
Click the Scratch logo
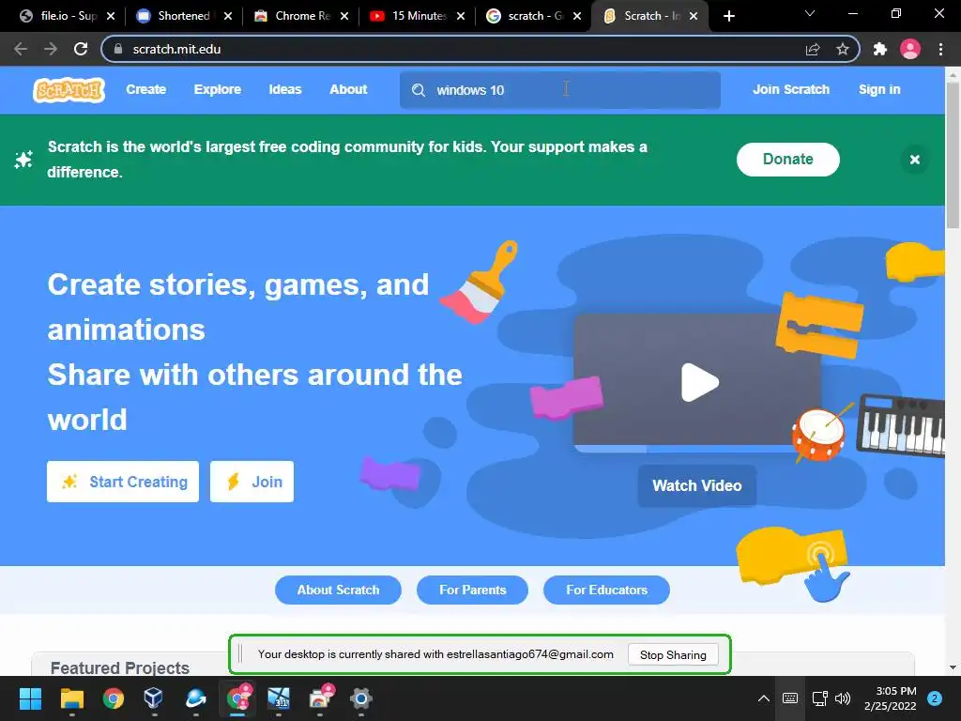69,90
